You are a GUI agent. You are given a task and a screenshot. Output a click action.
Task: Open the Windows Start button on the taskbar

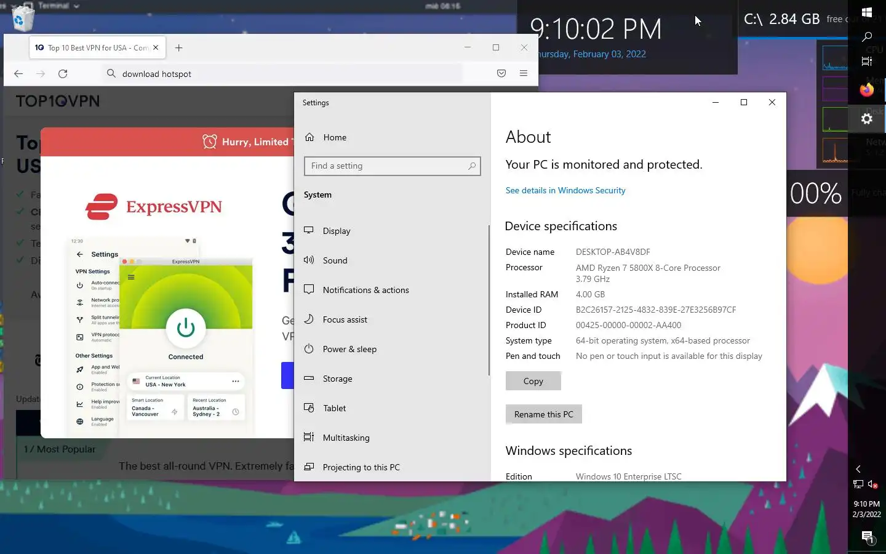[867, 12]
